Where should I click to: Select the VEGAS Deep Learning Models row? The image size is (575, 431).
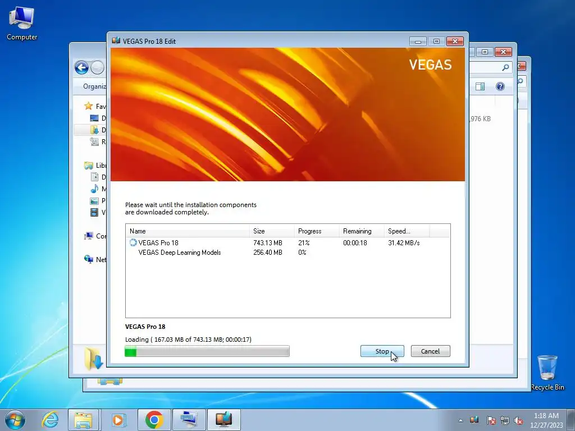click(x=288, y=252)
